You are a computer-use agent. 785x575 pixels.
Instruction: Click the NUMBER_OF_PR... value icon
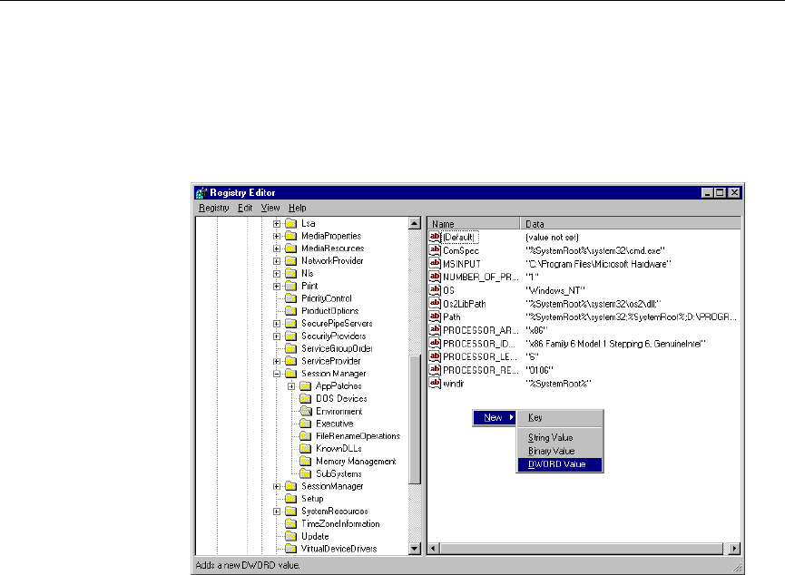point(435,277)
